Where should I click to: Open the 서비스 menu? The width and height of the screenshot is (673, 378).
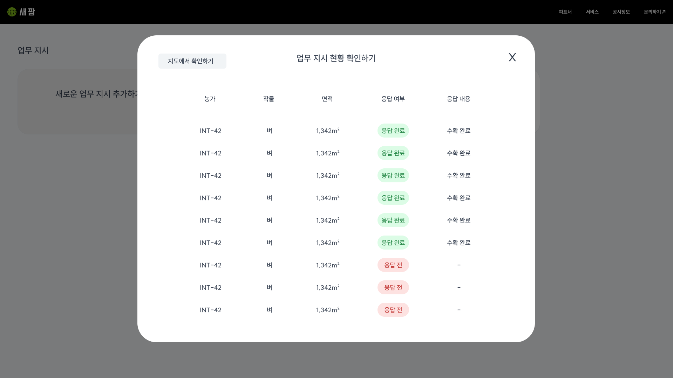tap(592, 12)
